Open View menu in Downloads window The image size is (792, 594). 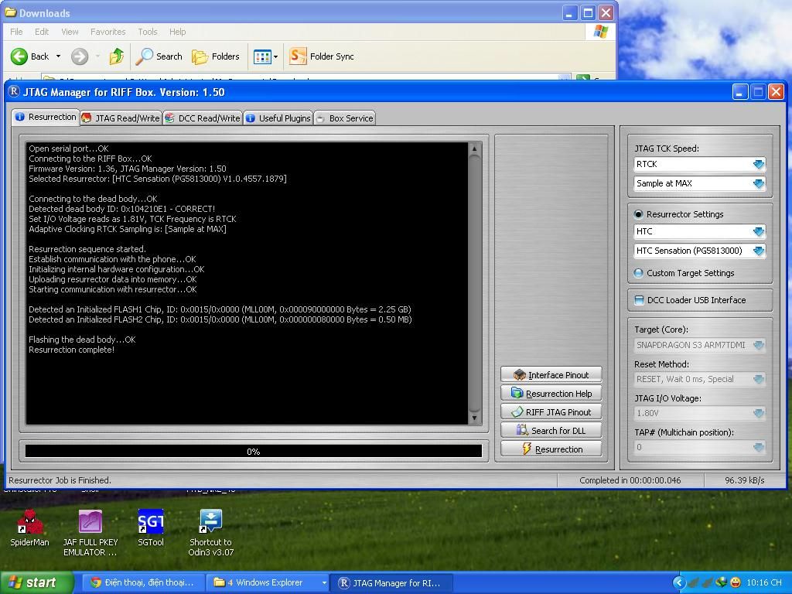pos(70,32)
